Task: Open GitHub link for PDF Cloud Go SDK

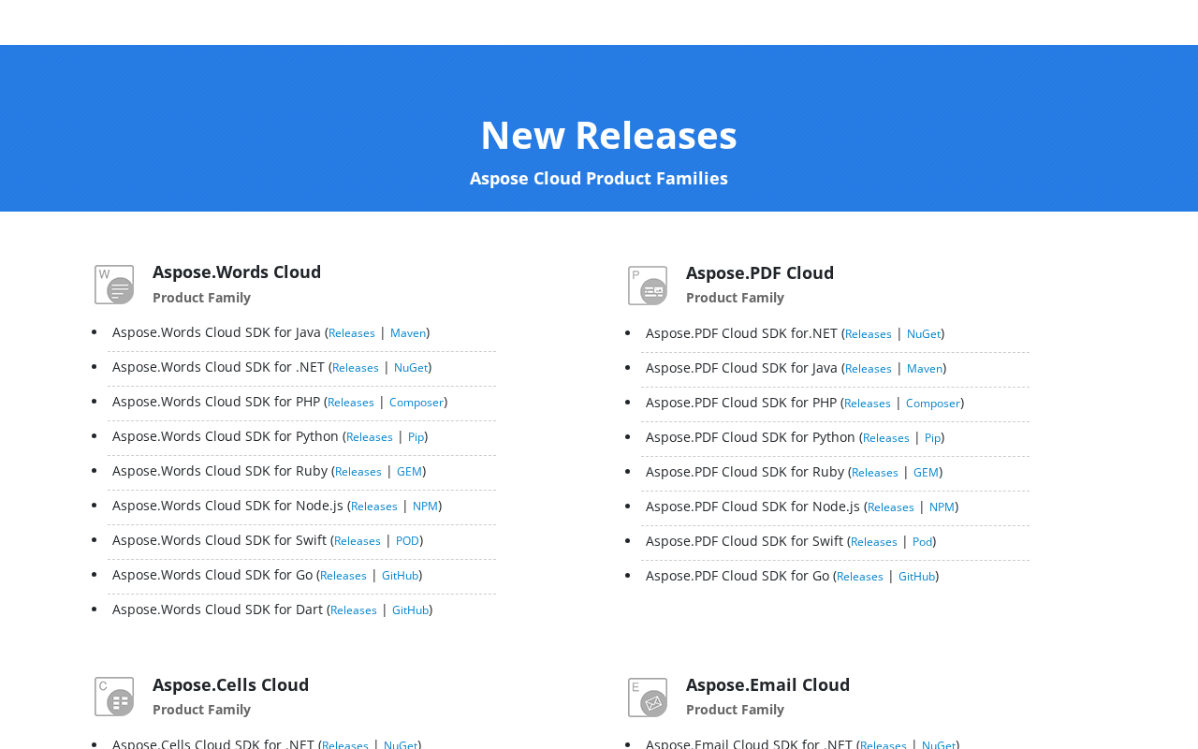Action: pos(917,577)
